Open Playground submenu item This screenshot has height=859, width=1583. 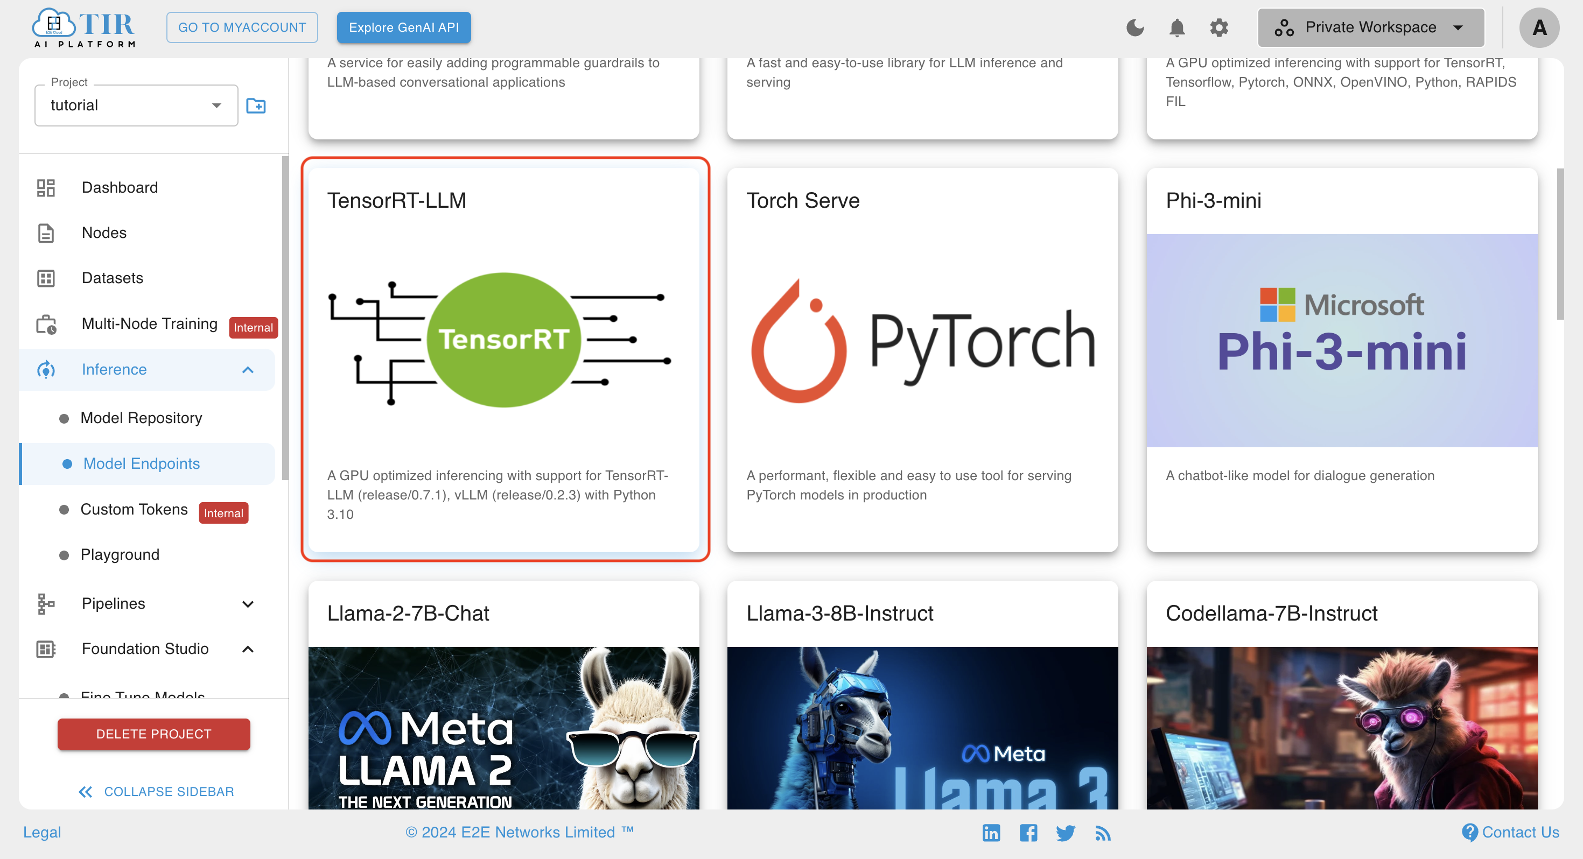click(x=120, y=555)
